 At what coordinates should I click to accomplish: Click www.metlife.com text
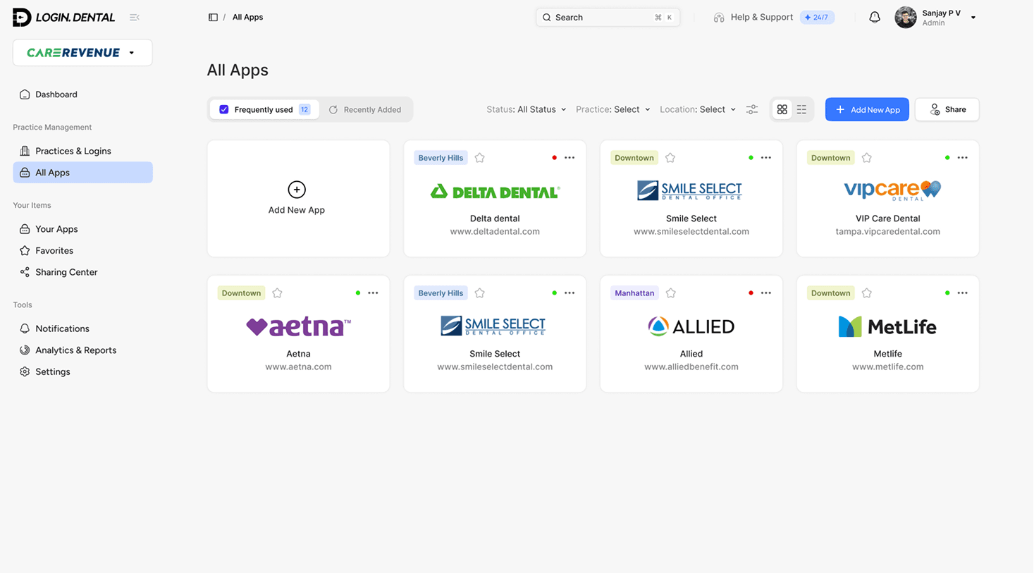point(887,366)
